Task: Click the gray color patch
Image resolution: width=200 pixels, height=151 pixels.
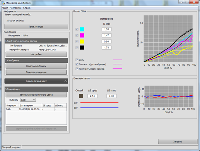Action: pyautogui.click(x=81, y=96)
